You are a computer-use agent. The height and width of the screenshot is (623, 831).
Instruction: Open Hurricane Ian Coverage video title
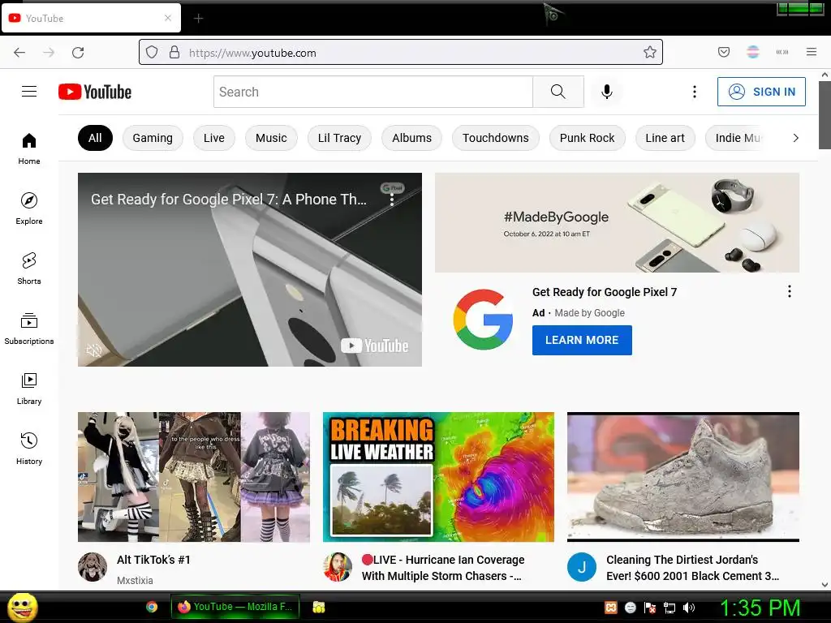pyautogui.click(x=443, y=568)
